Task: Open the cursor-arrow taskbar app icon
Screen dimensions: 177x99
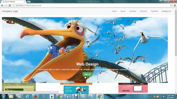Action: tap(52, 97)
